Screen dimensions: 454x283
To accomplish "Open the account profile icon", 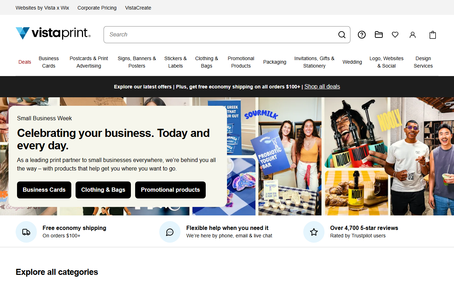I will 413,35.
